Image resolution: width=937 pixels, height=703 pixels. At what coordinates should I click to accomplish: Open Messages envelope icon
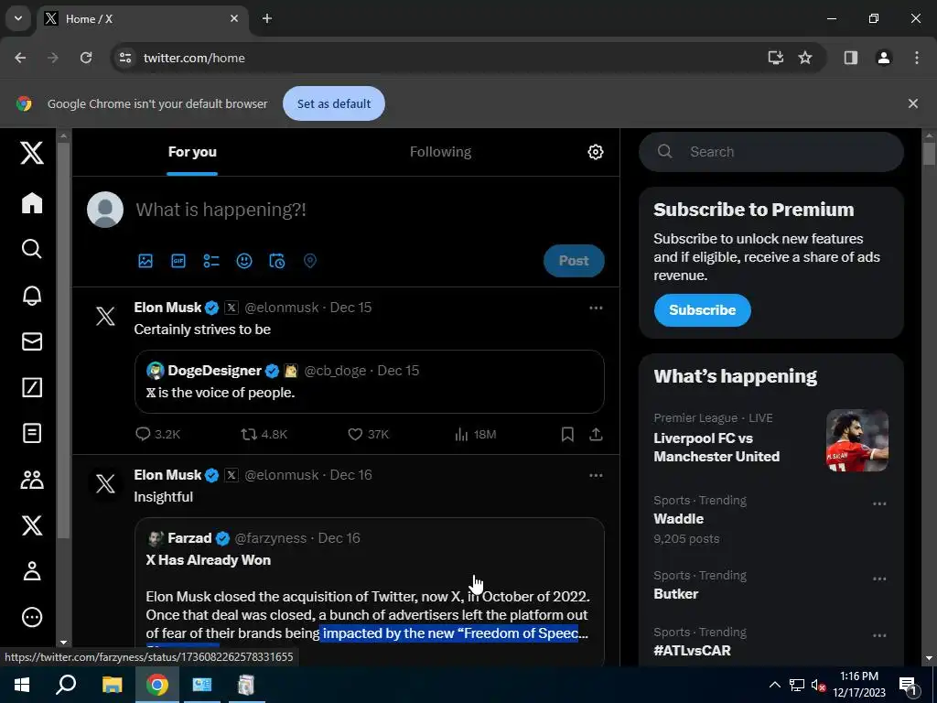32,341
